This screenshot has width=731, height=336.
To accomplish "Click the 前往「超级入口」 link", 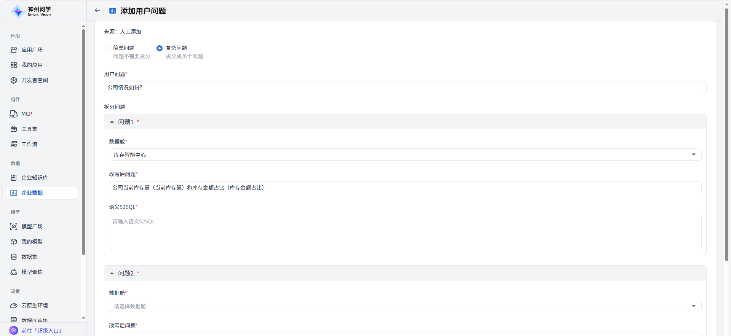I will 41,331.
